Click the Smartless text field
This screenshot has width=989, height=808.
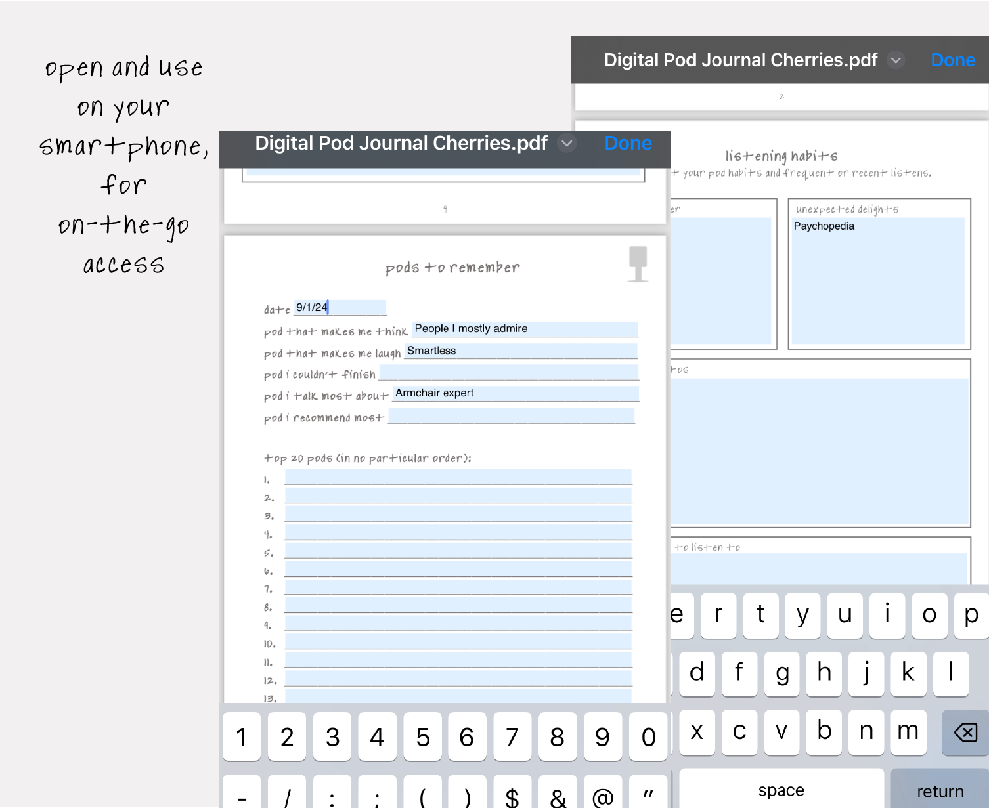pyautogui.click(x=520, y=351)
